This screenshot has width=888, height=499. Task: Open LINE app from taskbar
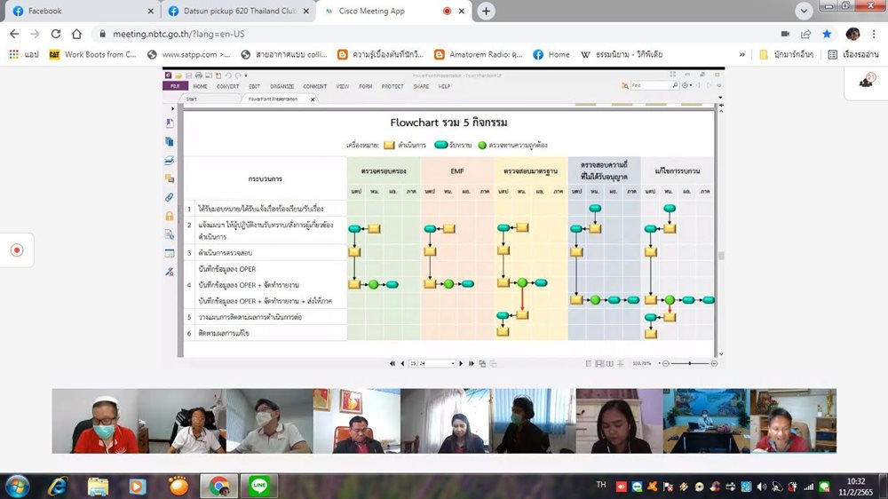(x=259, y=486)
